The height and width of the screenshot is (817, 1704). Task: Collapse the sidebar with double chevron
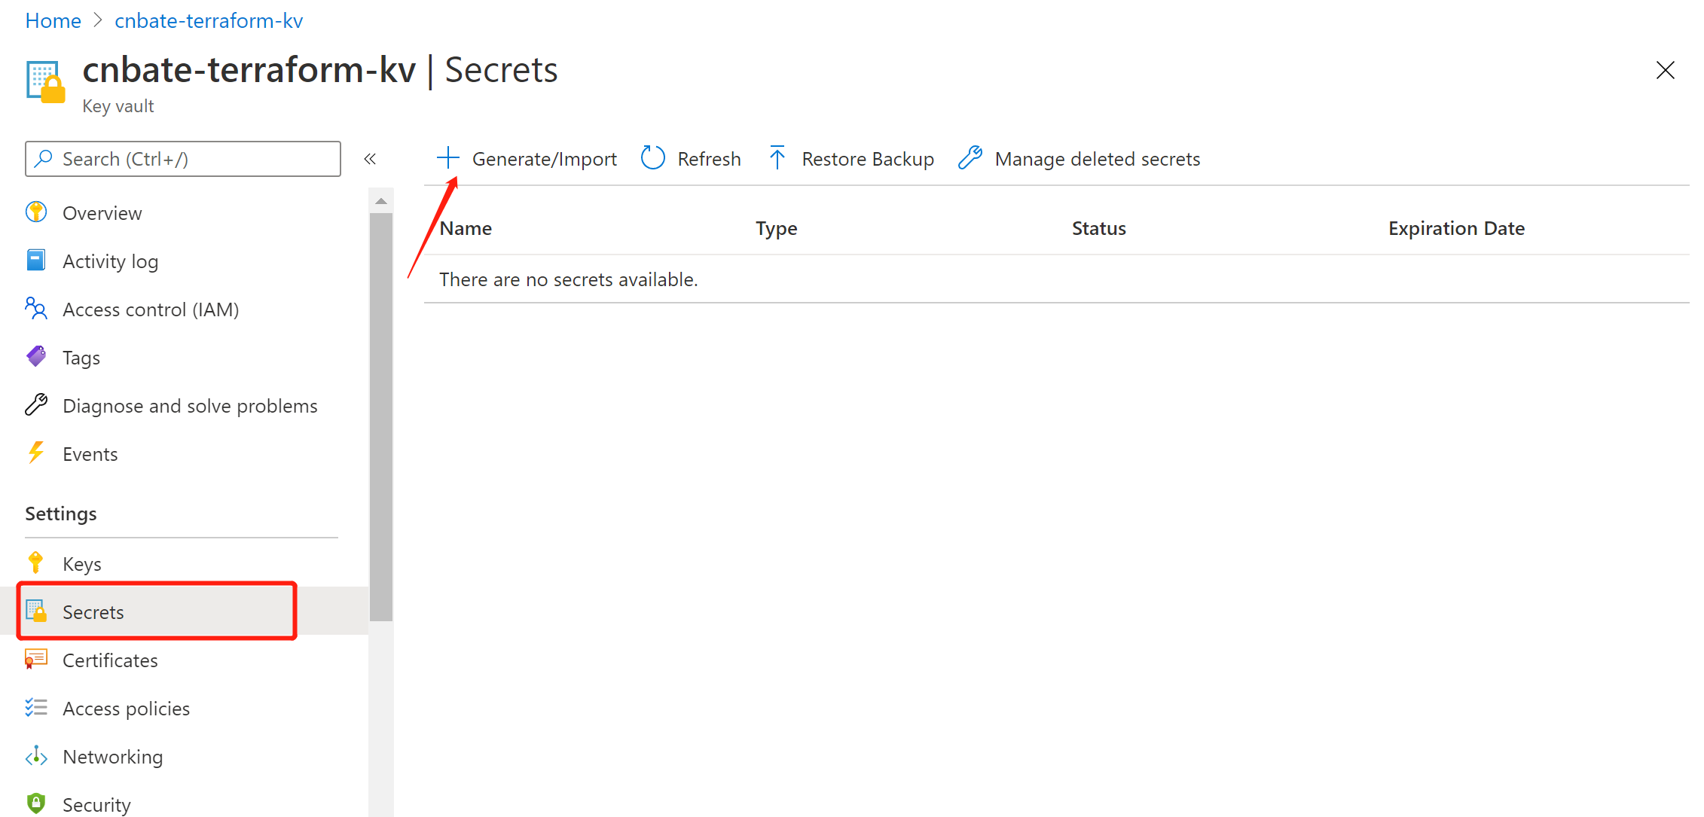370,159
